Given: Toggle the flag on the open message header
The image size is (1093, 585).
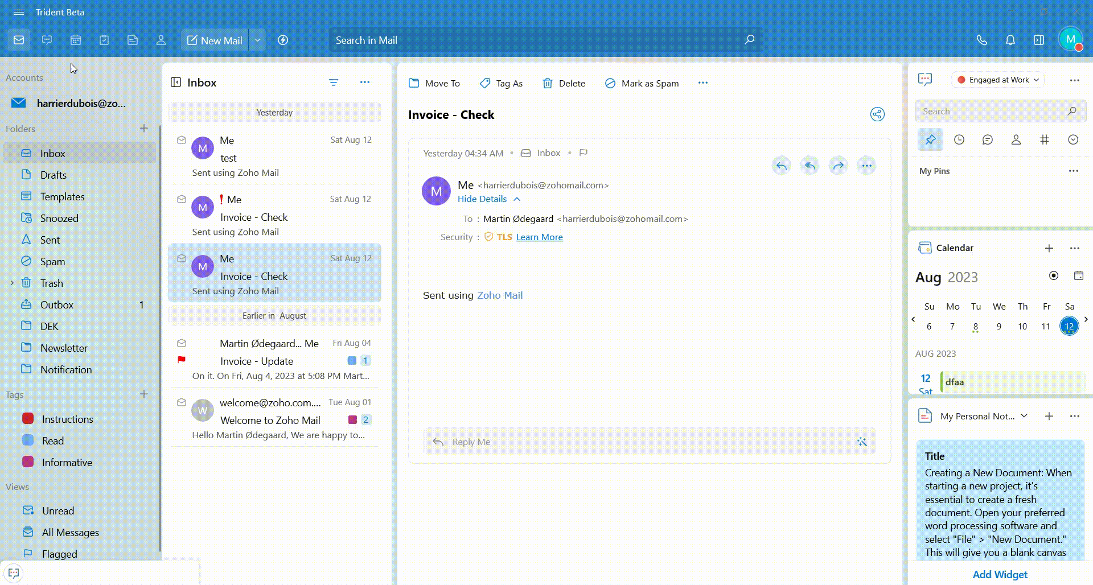Looking at the screenshot, I should [x=583, y=153].
